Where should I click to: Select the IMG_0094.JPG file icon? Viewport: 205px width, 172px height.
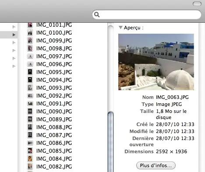pos(30,80)
